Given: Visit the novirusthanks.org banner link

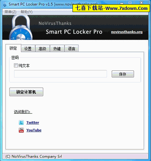Looking at the screenshot, I should [x=127, y=32].
